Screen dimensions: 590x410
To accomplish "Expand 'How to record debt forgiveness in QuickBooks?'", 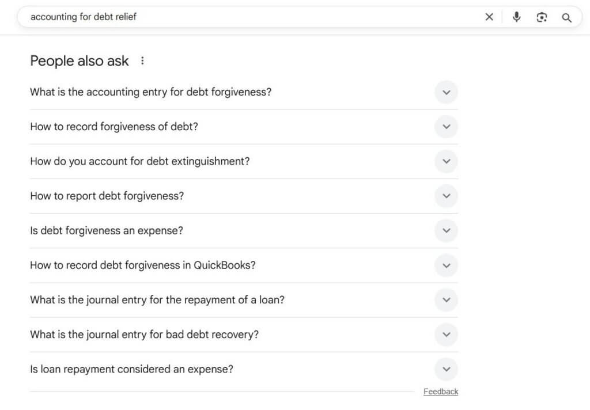I will click(446, 265).
